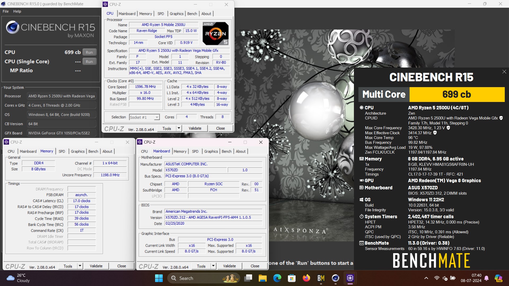Show hidden system tray icons
This screenshot has height=286, width=509.
point(426,278)
